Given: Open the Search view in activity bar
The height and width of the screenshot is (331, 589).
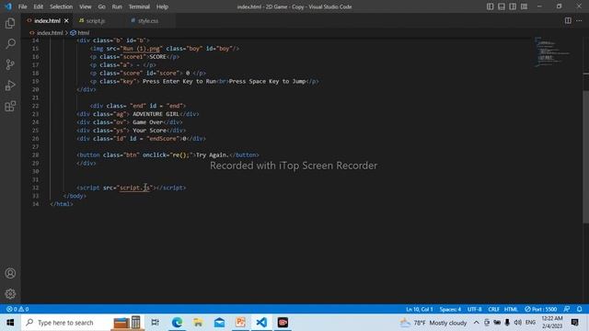Looking at the screenshot, I should (x=10, y=43).
